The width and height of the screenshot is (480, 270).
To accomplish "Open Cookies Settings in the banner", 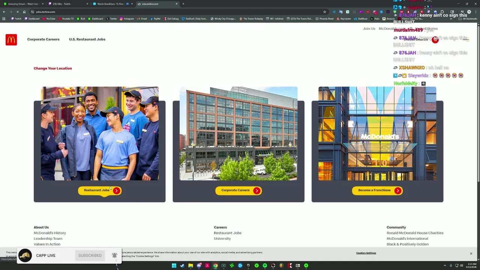I will click(366, 253).
